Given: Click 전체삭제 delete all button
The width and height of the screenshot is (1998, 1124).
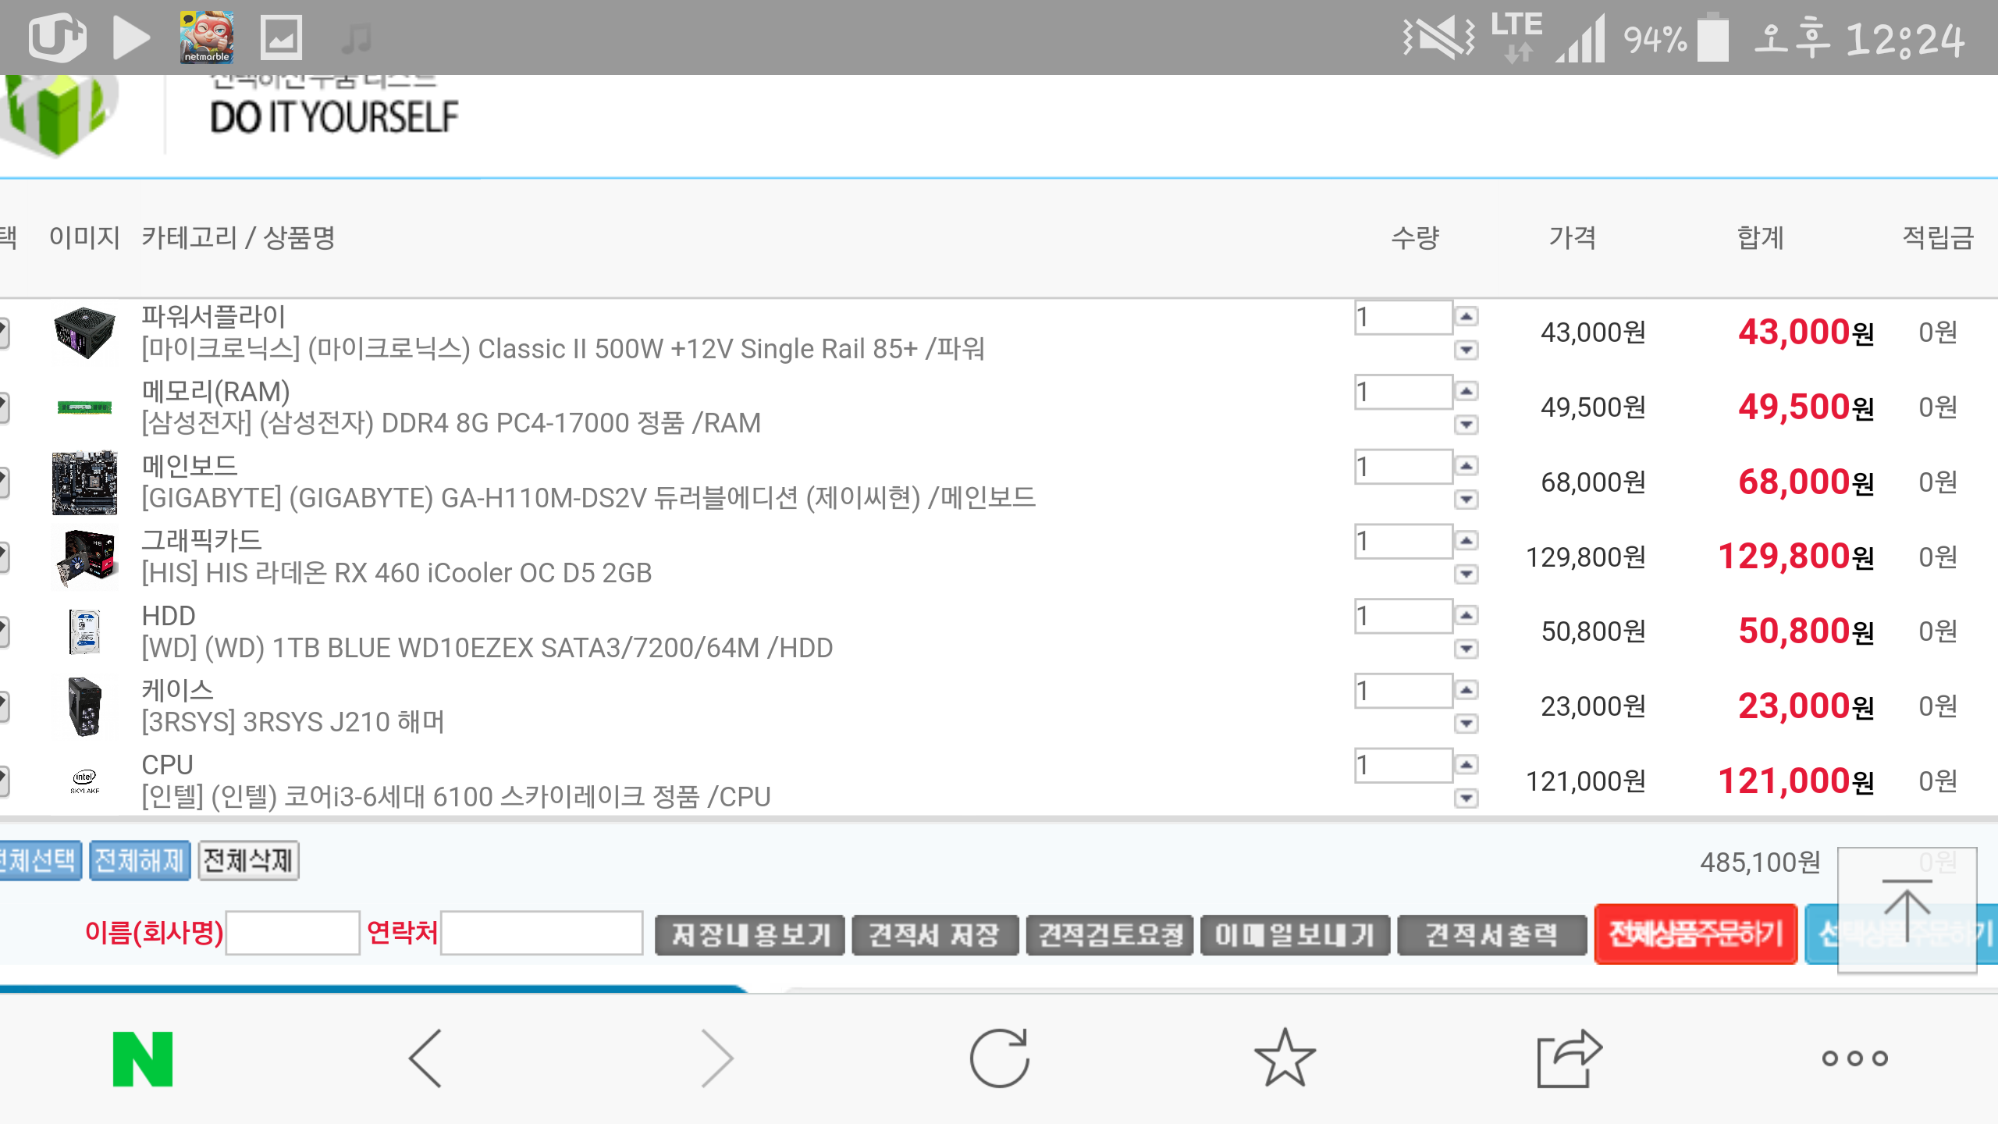Looking at the screenshot, I should coord(248,861).
